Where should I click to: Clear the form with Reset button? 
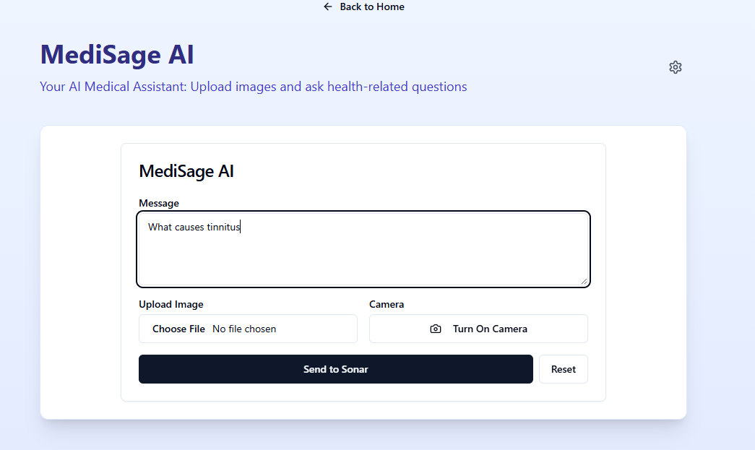[564, 369]
